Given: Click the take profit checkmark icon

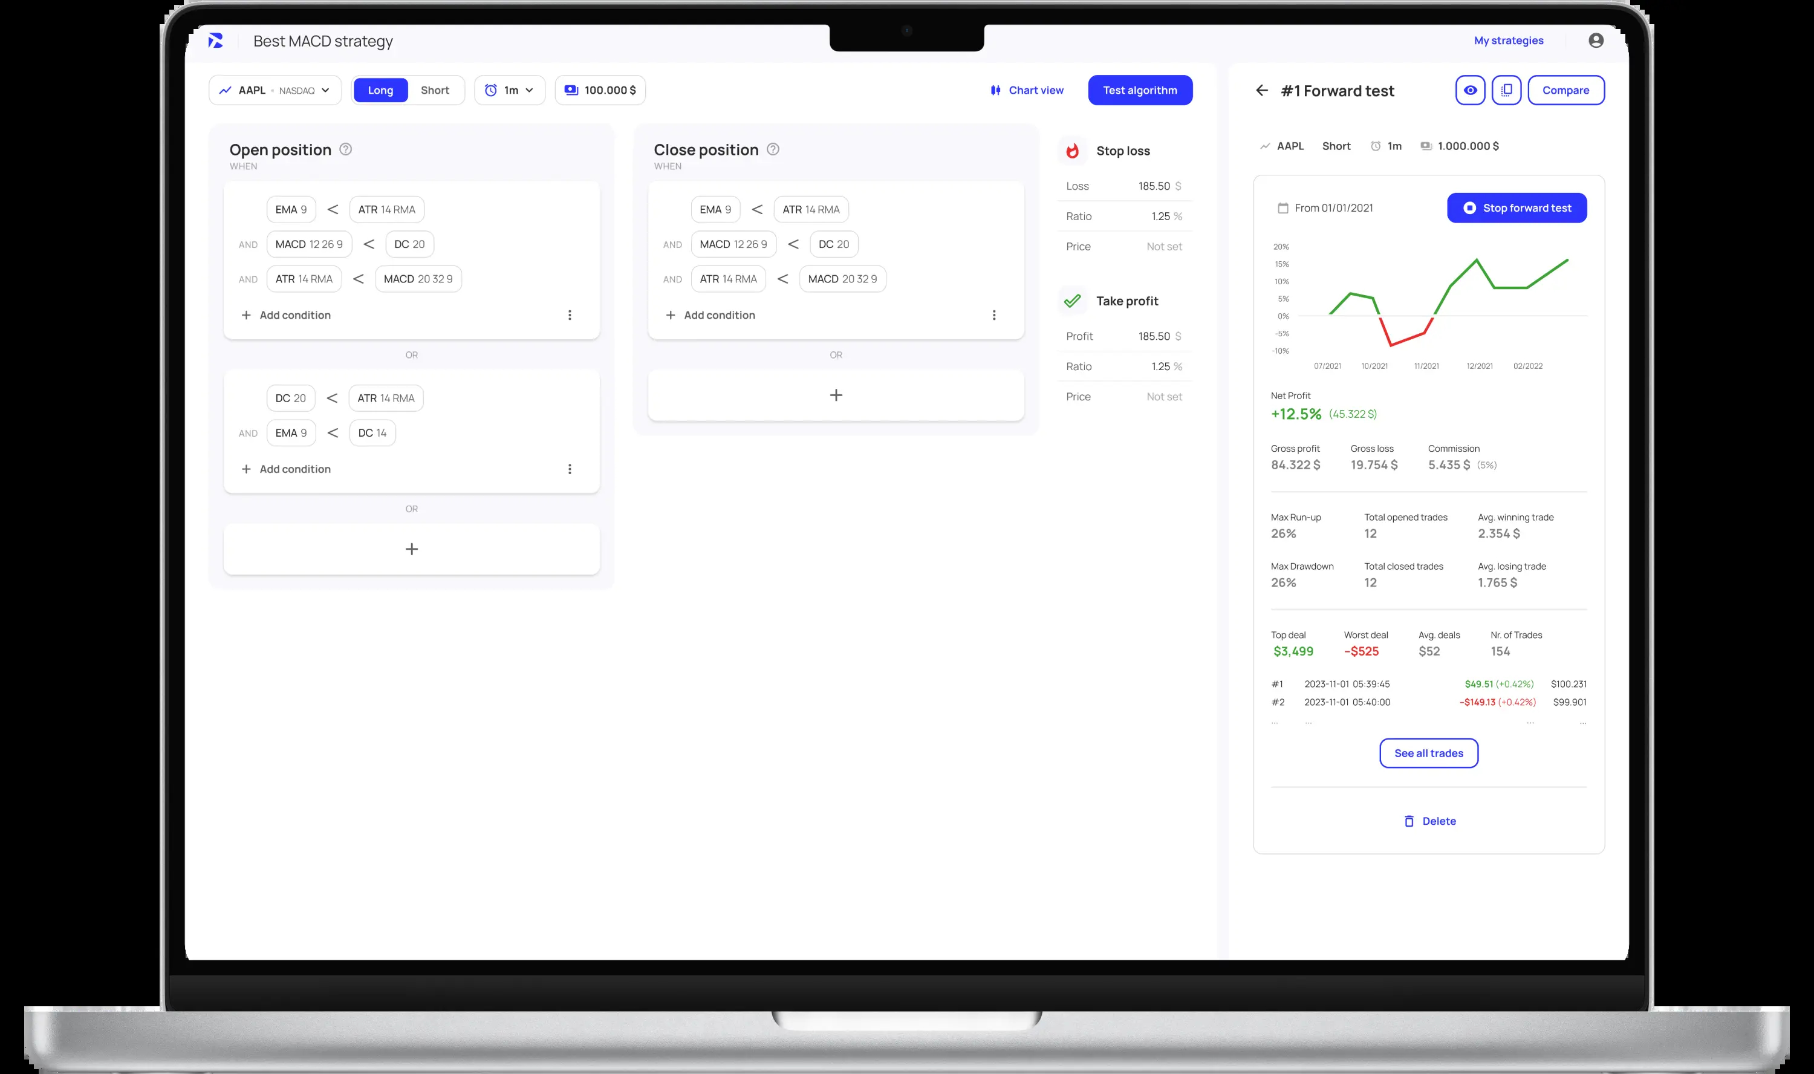Looking at the screenshot, I should pyautogui.click(x=1074, y=301).
